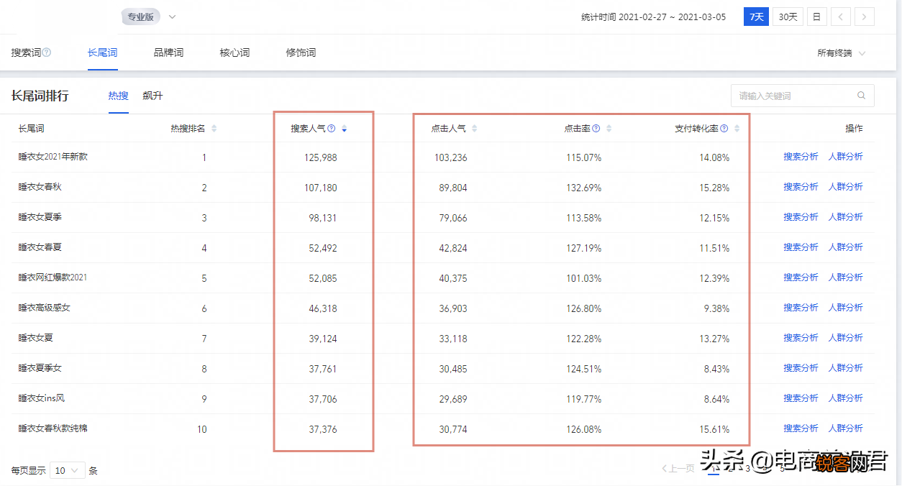Switch to 核心词 tab

[234, 52]
